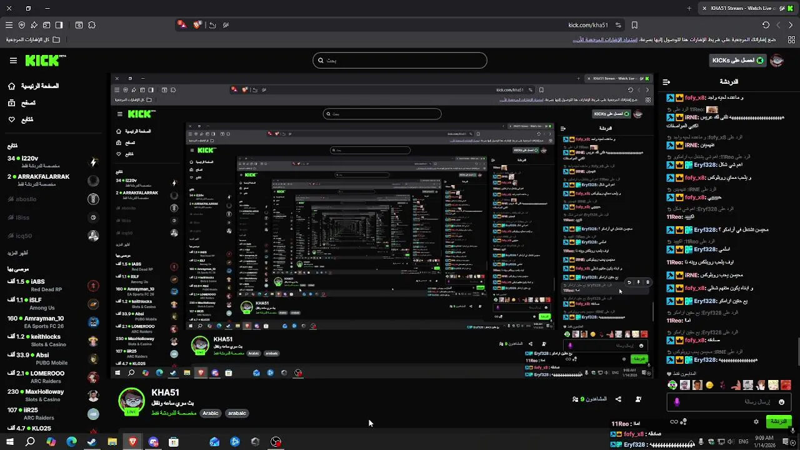Open File Explorer from the taskbar
Screen dimensions: 800x450
[x=112, y=442]
